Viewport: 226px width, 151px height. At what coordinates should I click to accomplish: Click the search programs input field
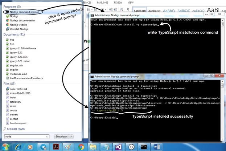tap(24, 136)
